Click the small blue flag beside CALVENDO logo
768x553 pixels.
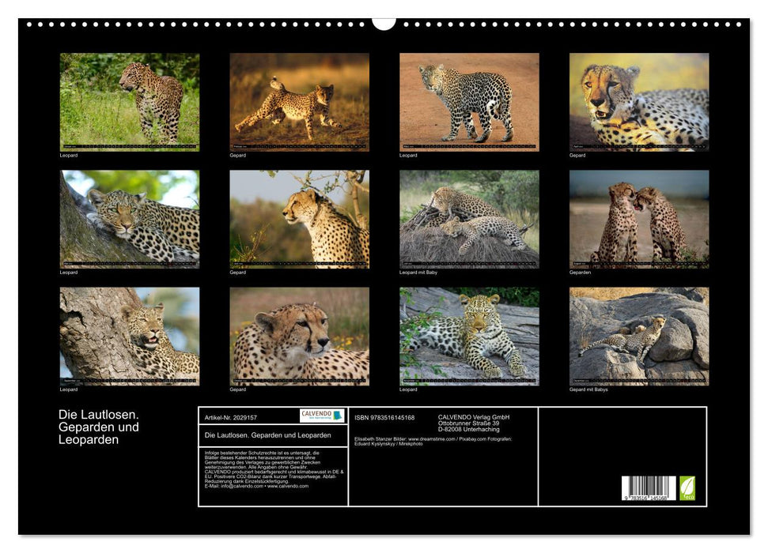(335, 416)
